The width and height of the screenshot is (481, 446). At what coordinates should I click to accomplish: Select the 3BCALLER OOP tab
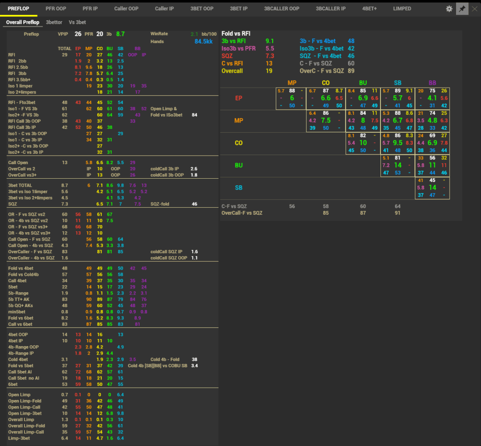click(x=281, y=9)
